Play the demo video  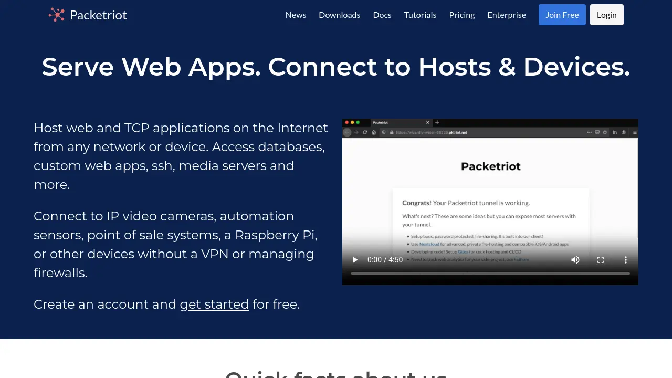(355, 260)
